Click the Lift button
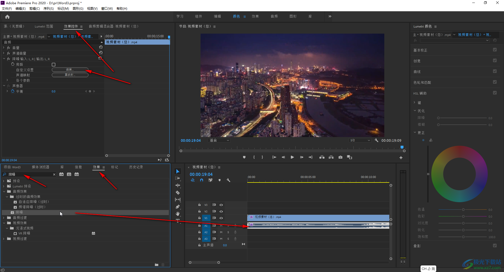This screenshot has height=272, width=504. 322,157
